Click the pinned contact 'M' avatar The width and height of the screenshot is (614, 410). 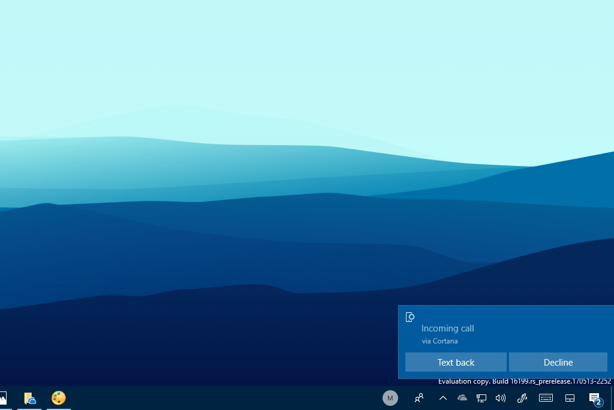tap(390, 398)
